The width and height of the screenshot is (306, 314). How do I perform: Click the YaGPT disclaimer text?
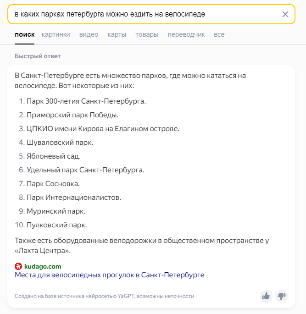point(105,296)
